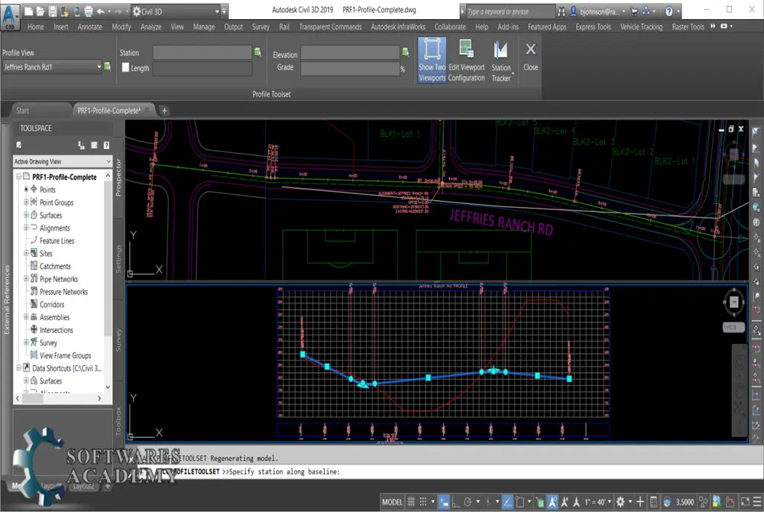764x512 pixels.
Task: Click the ViewCube in the profile viewport
Action: 733,302
